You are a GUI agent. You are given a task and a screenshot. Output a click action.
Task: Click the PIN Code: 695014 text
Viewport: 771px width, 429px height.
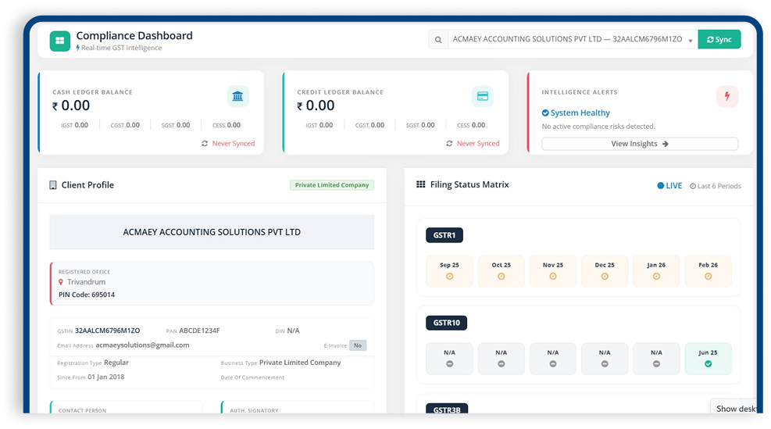[x=87, y=295]
